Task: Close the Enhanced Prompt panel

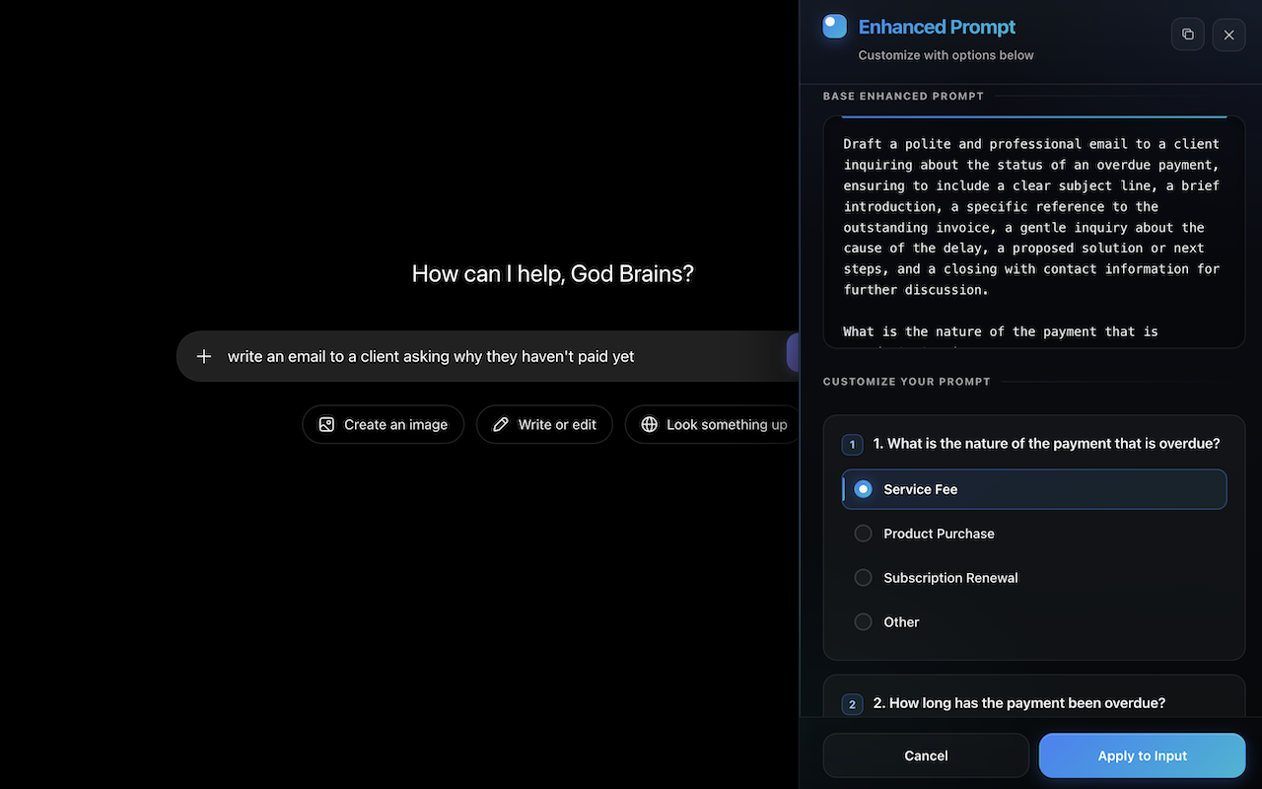Action: 1228,35
